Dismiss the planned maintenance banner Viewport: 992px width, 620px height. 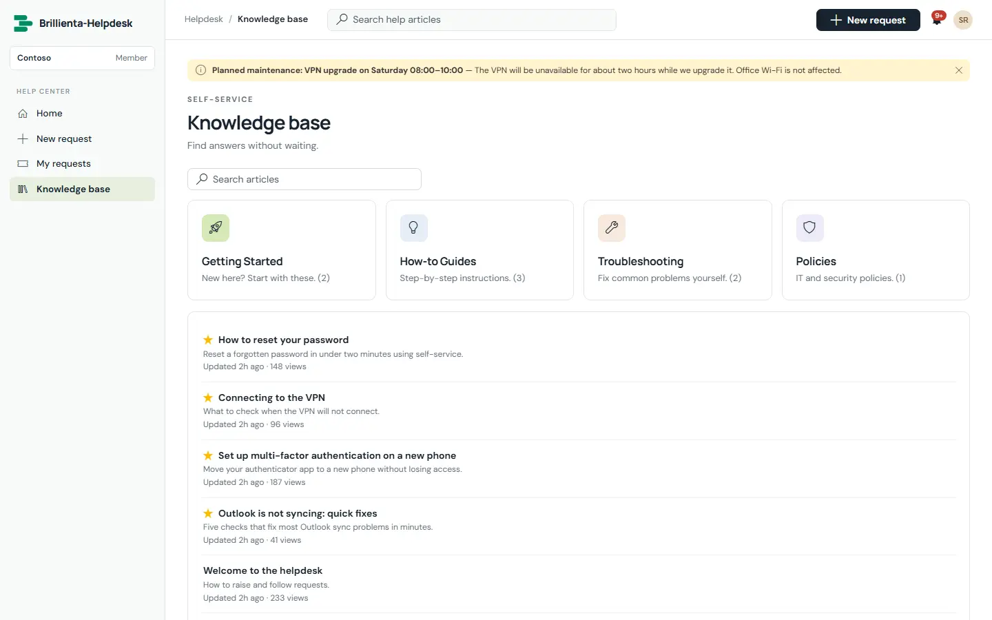click(958, 70)
